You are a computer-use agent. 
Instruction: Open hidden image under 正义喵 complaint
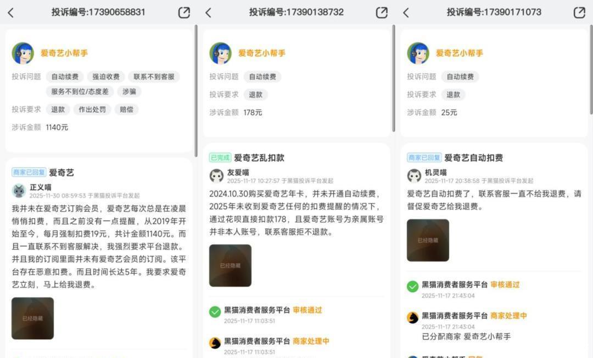coord(32,318)
